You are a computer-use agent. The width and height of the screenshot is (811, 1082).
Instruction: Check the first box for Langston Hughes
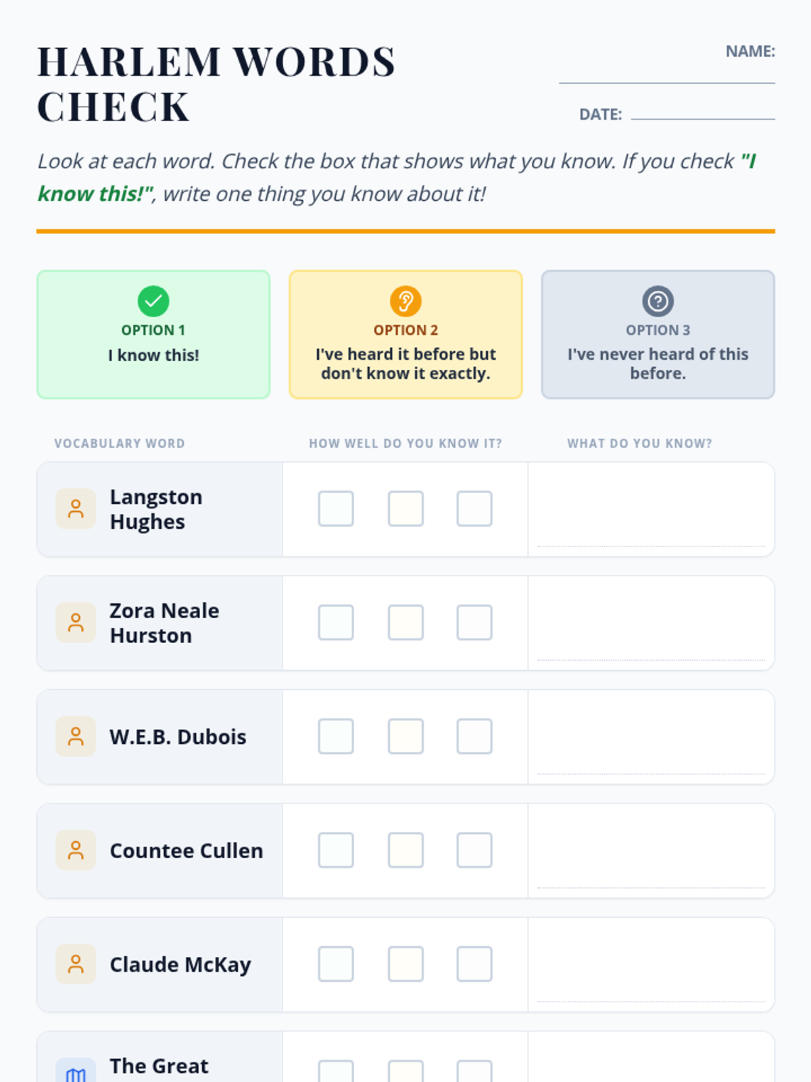pos(336,509)
